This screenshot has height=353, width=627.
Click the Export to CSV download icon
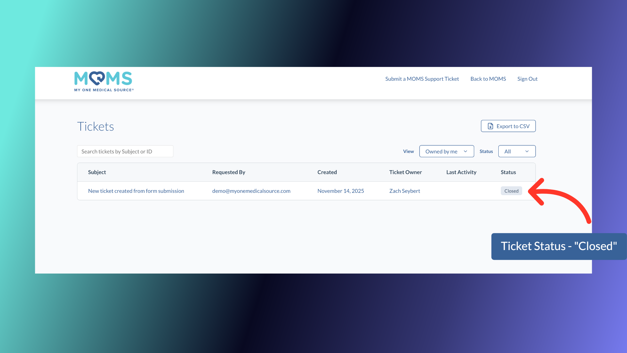[490, 126]
